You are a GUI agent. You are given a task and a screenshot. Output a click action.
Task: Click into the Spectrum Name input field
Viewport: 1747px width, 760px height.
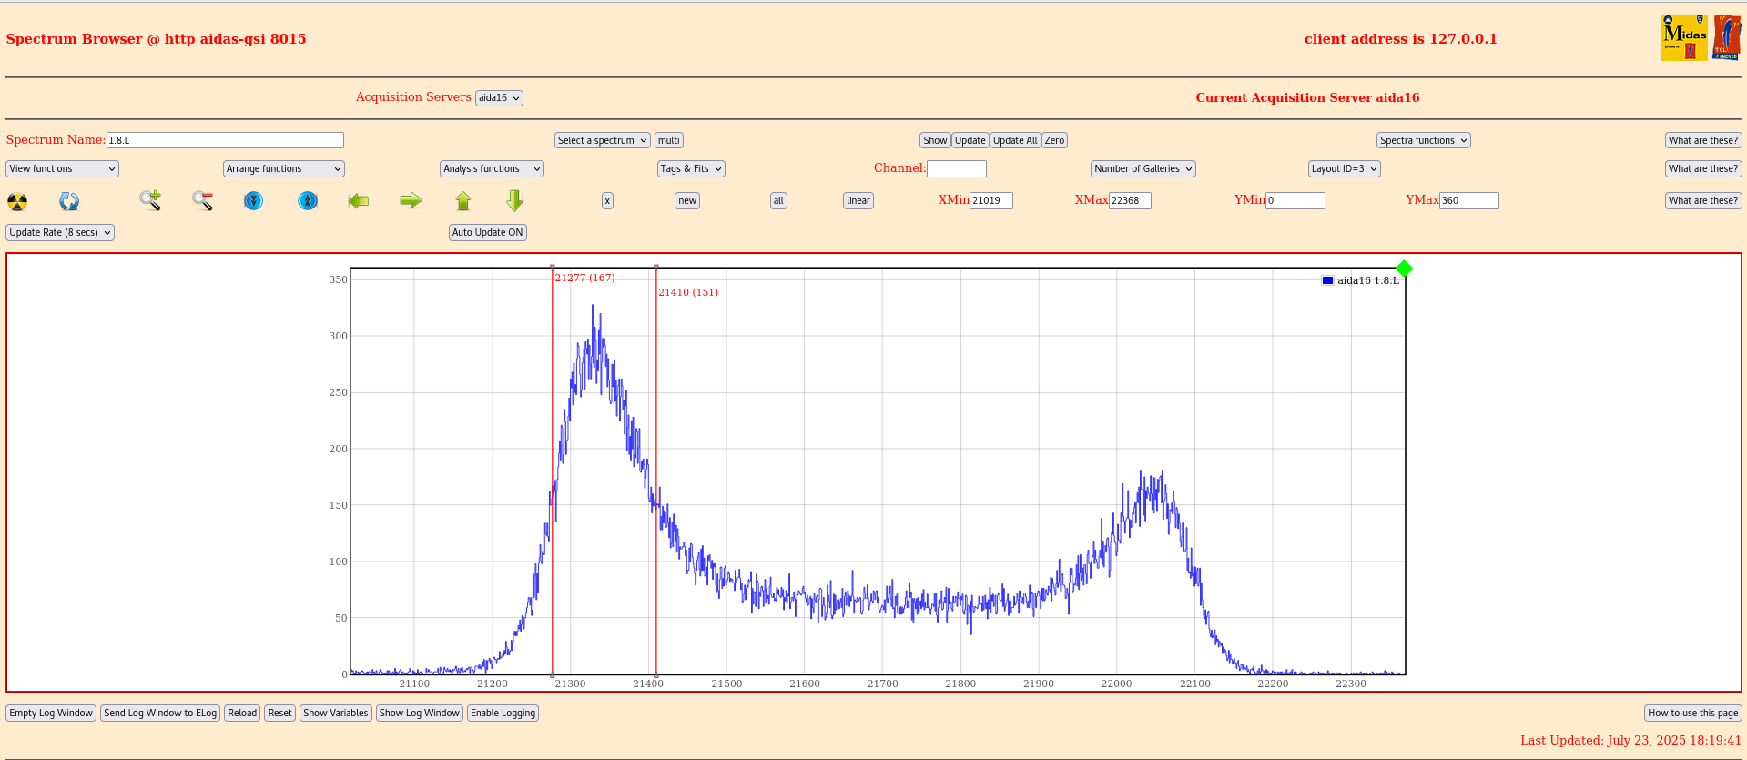tap(225, 140)
